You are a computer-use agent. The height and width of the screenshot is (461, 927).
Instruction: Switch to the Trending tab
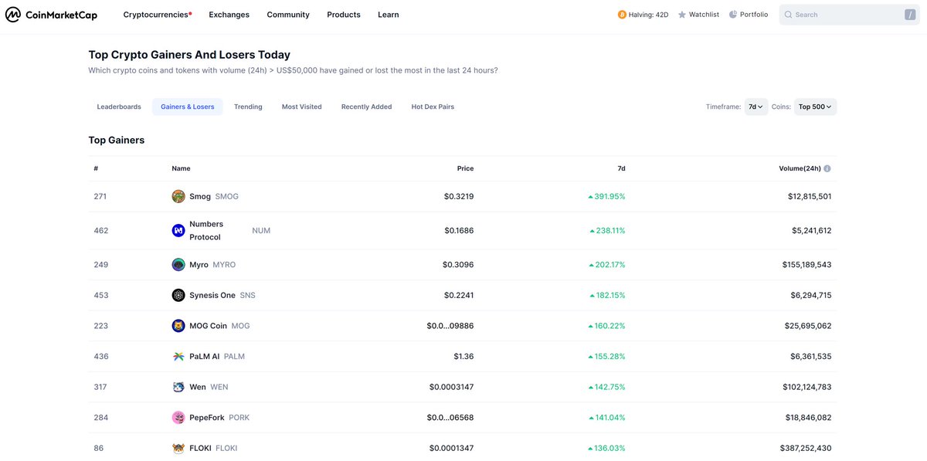[x=248, y=107]
